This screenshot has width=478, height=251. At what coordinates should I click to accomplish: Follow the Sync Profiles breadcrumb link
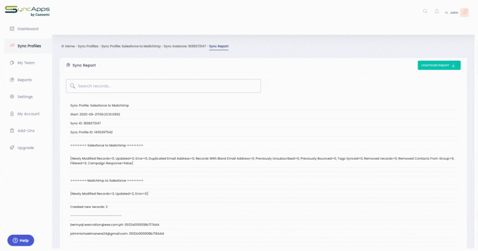88,46
